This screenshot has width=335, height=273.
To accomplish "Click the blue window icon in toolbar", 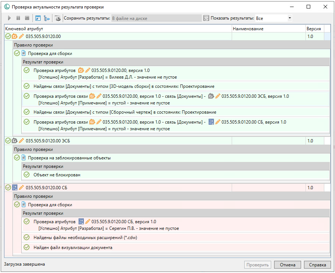I will [x=38, y=18].
